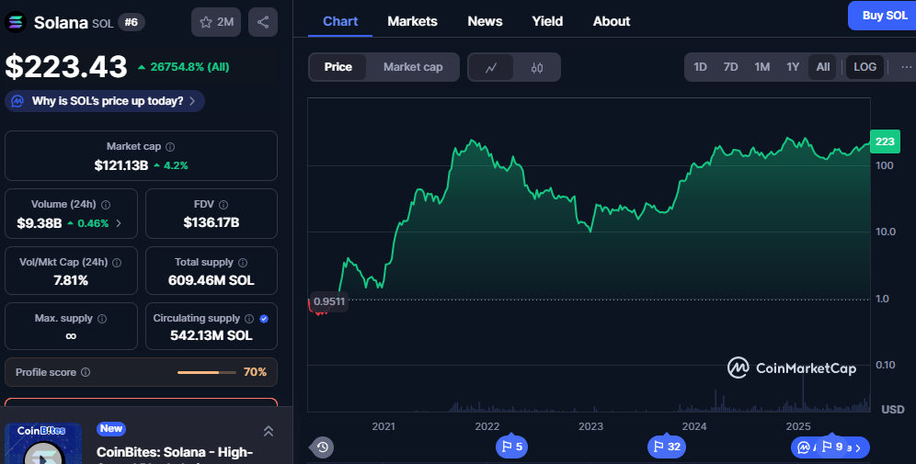This screenshot has height=464, width=916.
Task: Click the New badge above CoinBites
Action: coord(111,429)
